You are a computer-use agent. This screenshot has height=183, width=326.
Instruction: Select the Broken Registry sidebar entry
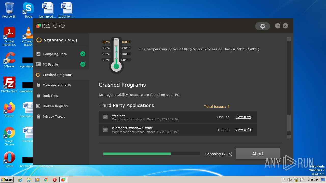pos(61,106)
